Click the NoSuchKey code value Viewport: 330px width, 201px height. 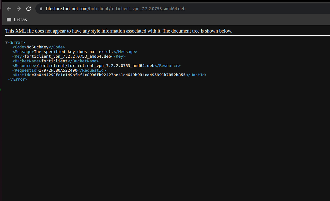[37, 47]
